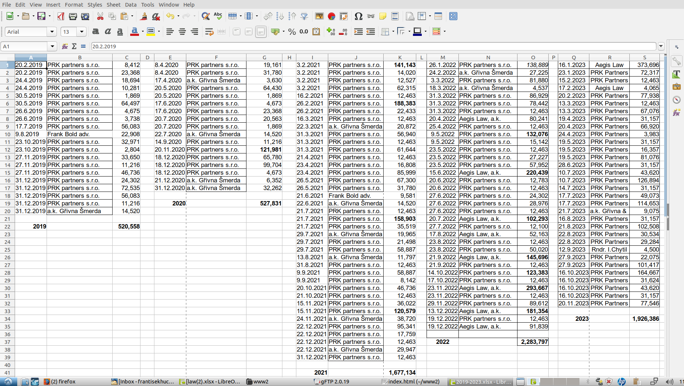Open the font color dropdown arrow

(x=143, y=31)
